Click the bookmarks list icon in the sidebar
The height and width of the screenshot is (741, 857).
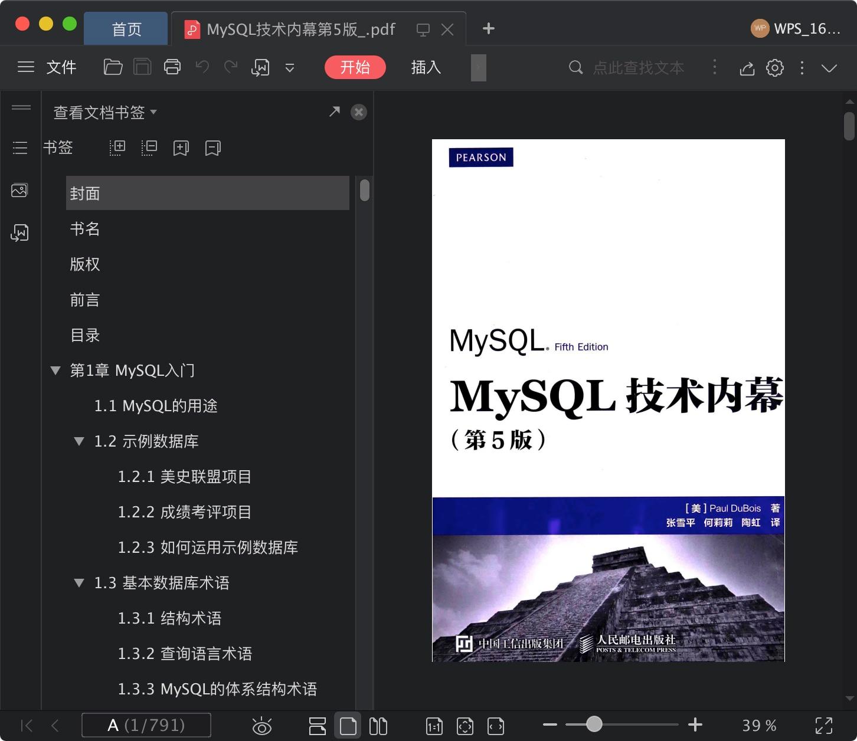click(x=20, y=147)
